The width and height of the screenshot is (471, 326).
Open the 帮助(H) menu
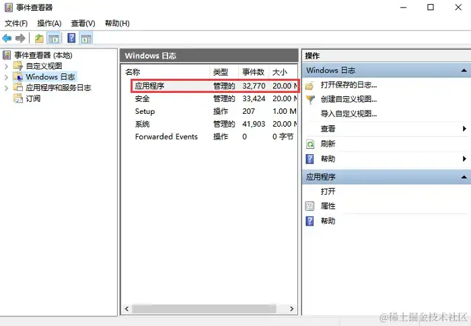[117, 24]
